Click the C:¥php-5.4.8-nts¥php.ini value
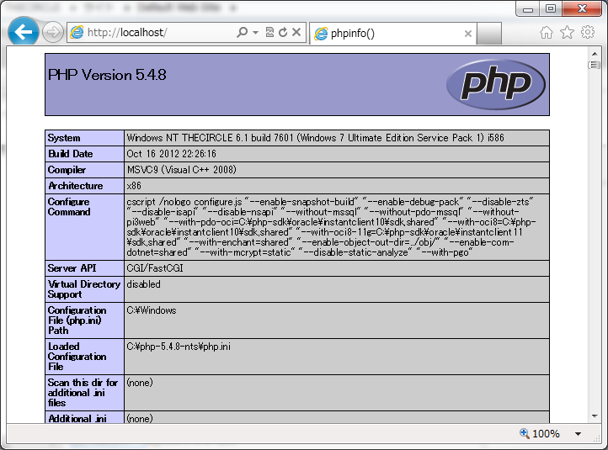This screenshot has width=608, height=450. pos(179,347)
